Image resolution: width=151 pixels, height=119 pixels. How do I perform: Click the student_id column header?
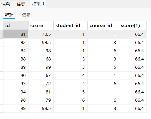point(71,26)
